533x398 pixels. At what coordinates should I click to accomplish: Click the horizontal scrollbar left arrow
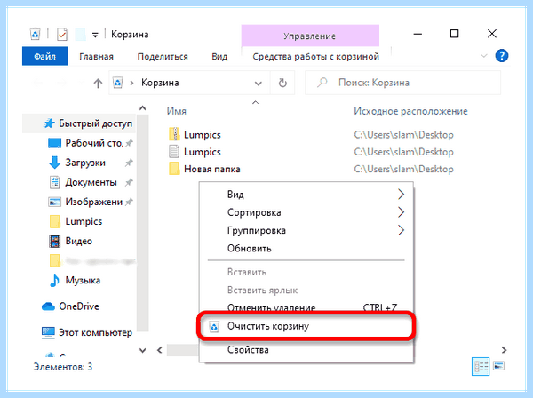pyautogui.click(x=159, y=350)
